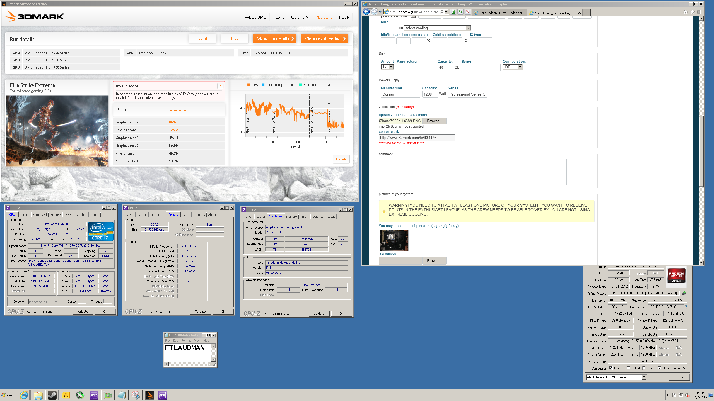
Task: Toggle DirectCompute 5.0 checkbox in GPU-Z
Action: 659,368
